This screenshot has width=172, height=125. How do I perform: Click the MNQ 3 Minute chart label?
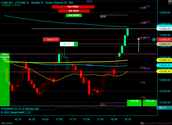tap(7, 123)
